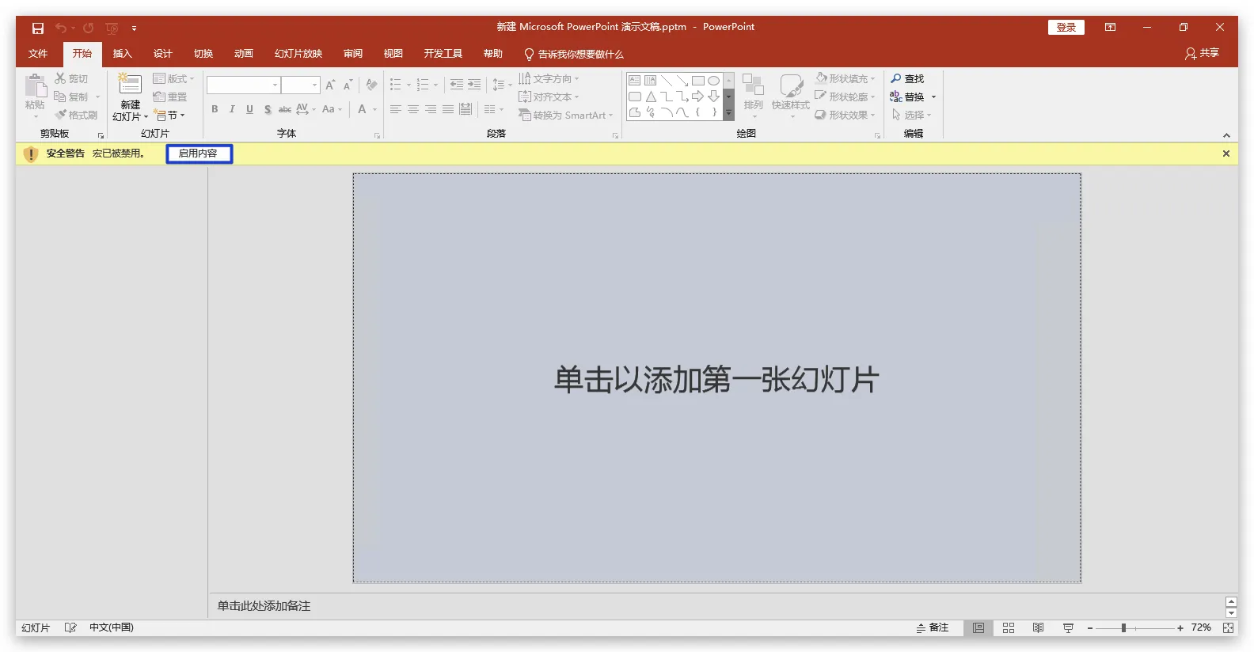The width and height of the screenshot is (1254, 652).
Task: Click the Replace (替换) icon
Action: (896, 97)
